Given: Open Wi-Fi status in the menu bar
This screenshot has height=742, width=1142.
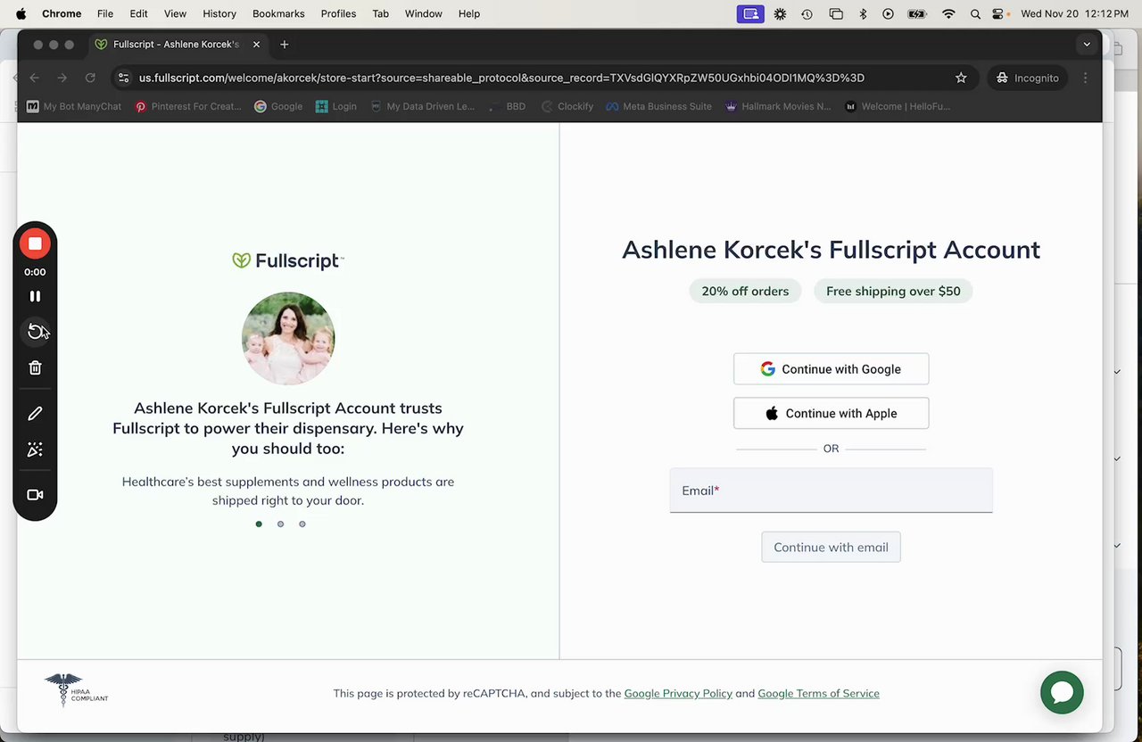Looking at the screenshot, I should 948,13.
